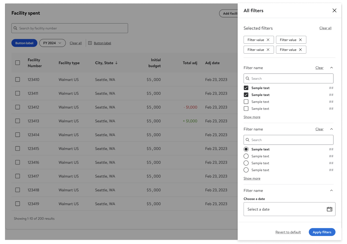The height and width of the screenshot is (244, 347).
Task: Click the table icon beside Button label link
Action: (x=90, y=43)
